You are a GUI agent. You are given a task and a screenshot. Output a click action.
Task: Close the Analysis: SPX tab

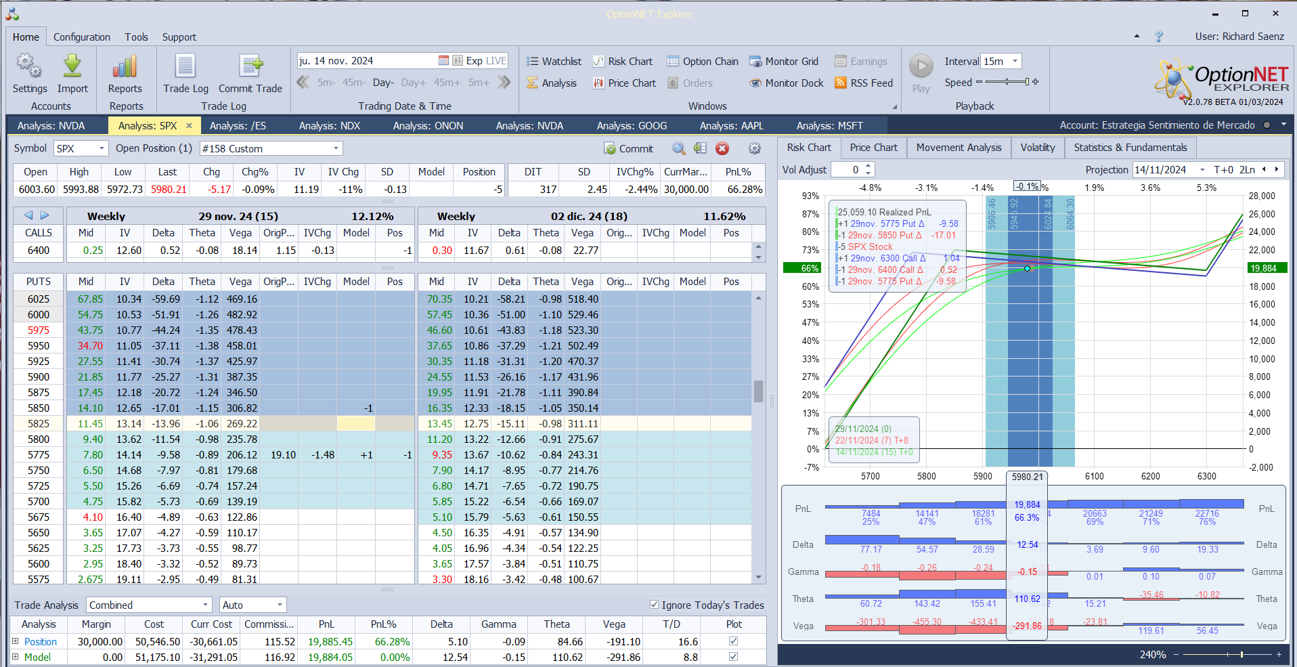click(189, 125)
